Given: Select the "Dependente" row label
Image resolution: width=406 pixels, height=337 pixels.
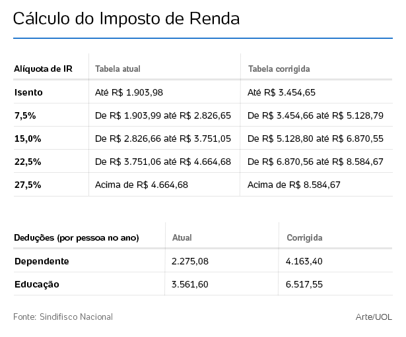Looking at the screenshot, I should (x=42, y=261).
